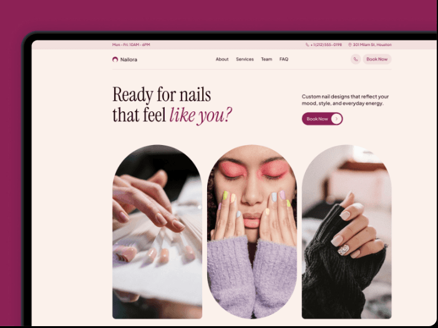Click the hero Book Now button label
This screenshot has height=328, width=438.
(x=318, y=119)
